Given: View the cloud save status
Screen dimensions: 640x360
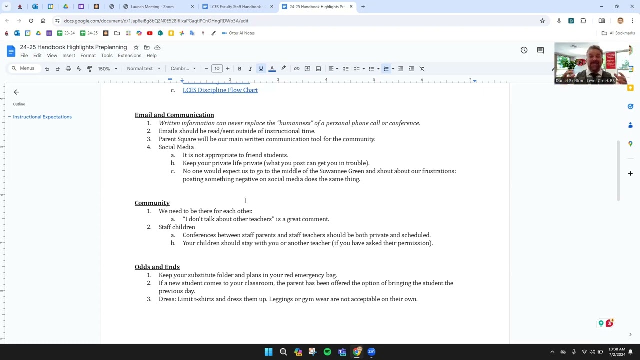Looking at the screenshot, I should coord(157,47).
